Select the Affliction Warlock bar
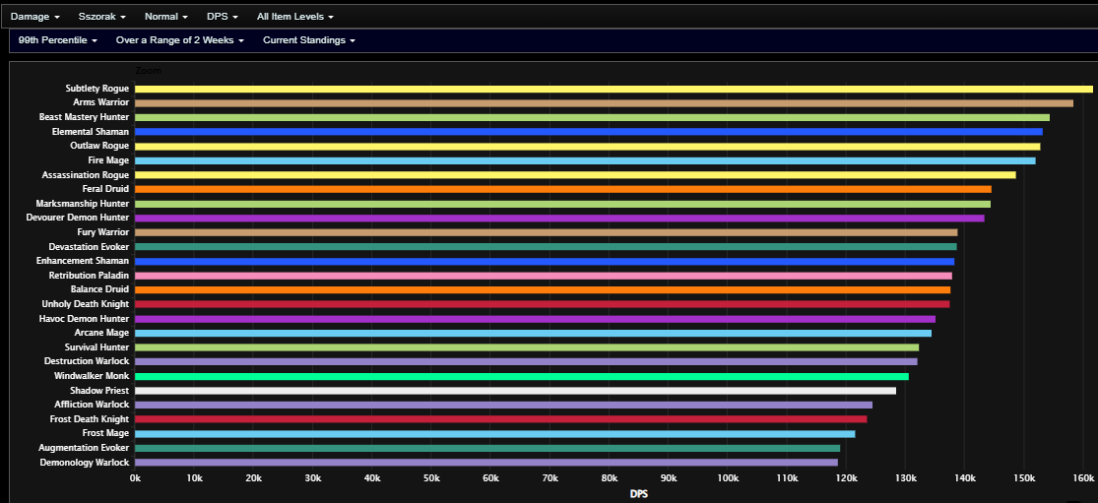This screenshot has height=503, width=1098. click(503, 405)
